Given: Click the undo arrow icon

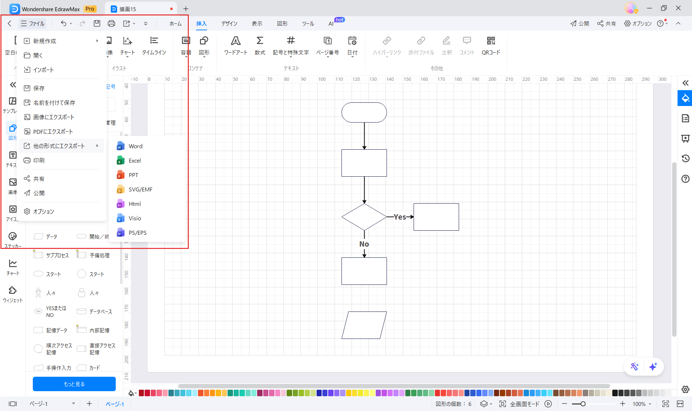Looking at the screenshot, I should point(63,23).
